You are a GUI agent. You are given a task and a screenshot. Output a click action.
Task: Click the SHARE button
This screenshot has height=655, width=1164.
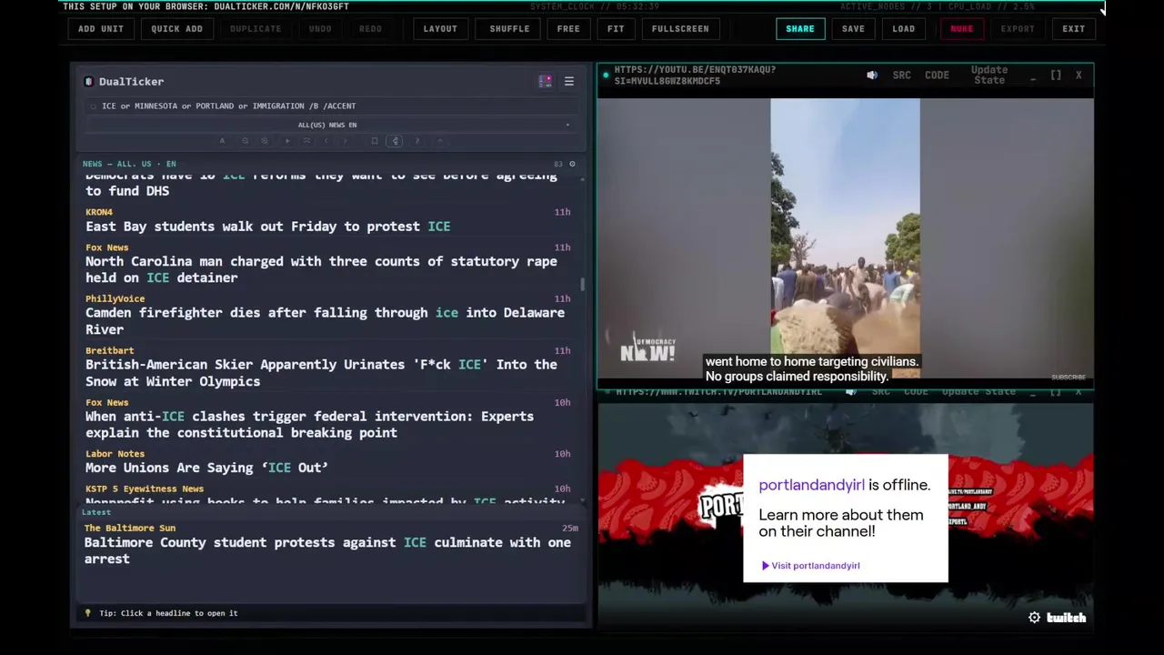tap(800, 28)
